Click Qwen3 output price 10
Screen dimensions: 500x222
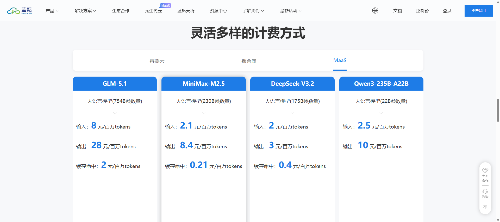tap(363, 145)
